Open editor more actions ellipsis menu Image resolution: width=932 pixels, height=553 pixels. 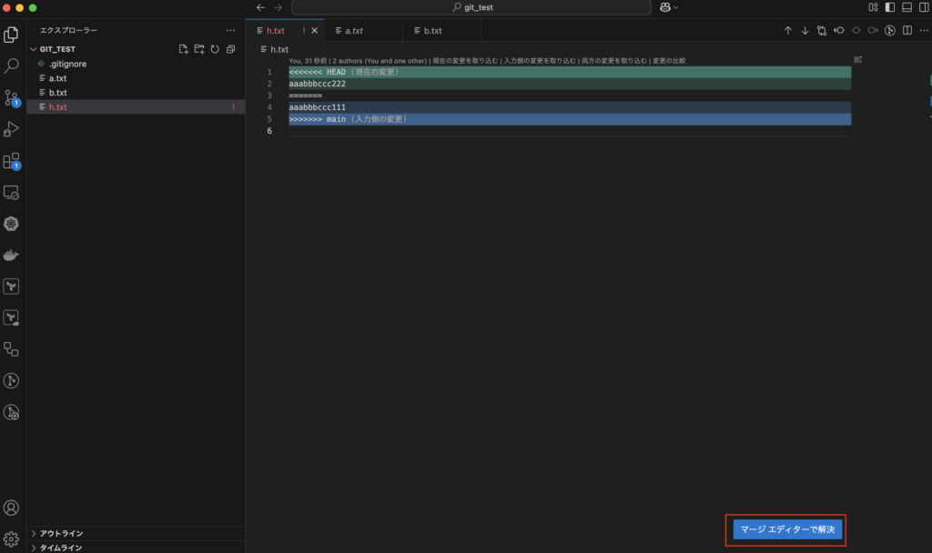[x=924, y=30]
